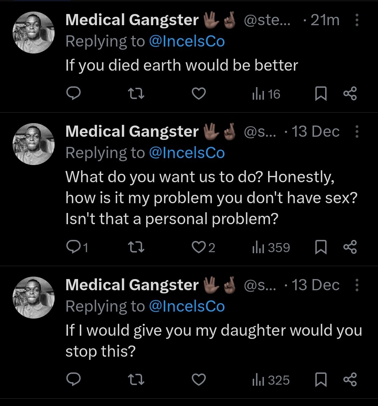Share the tweet with 359 views
This screenshot has width=378, height=406.
(350, 248)
